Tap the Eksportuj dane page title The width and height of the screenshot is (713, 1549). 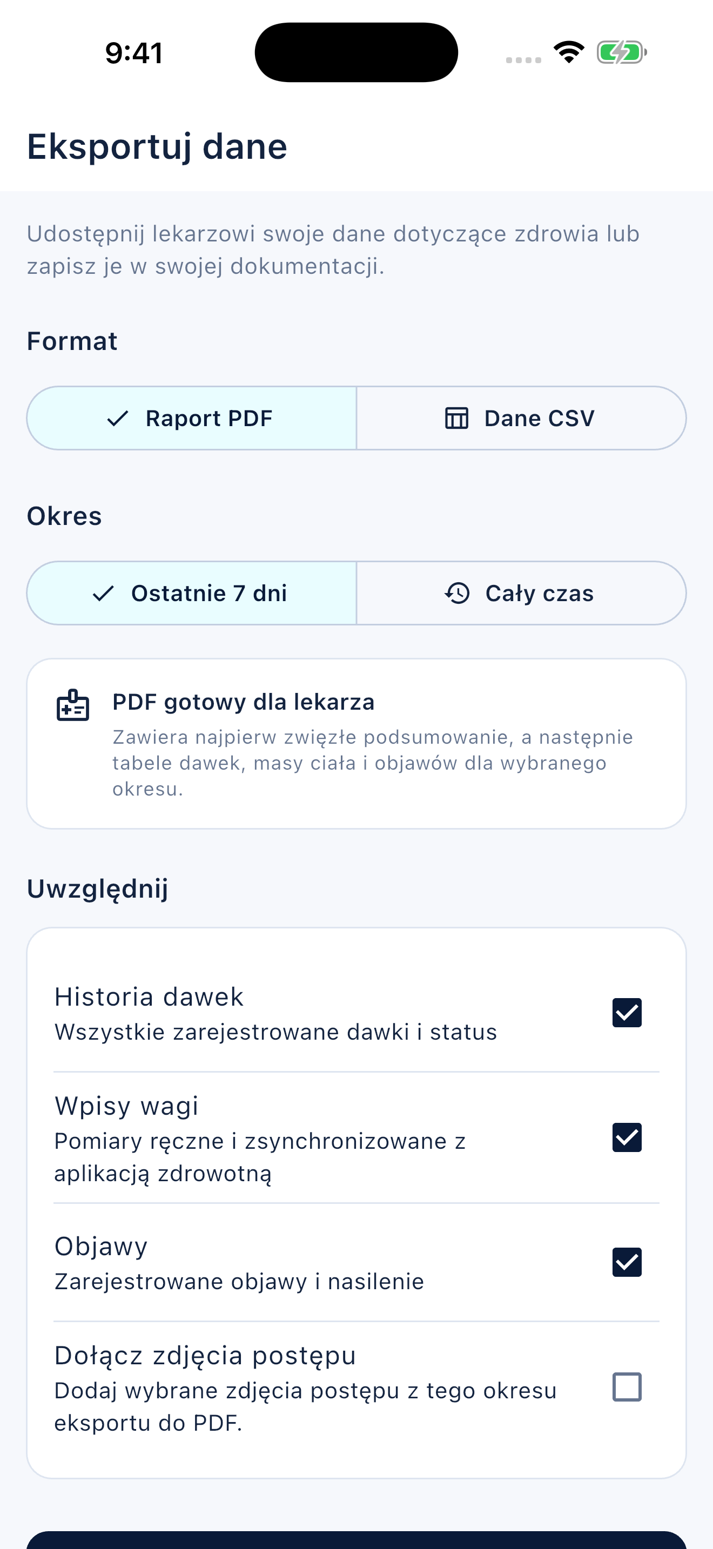click(157, 147)
